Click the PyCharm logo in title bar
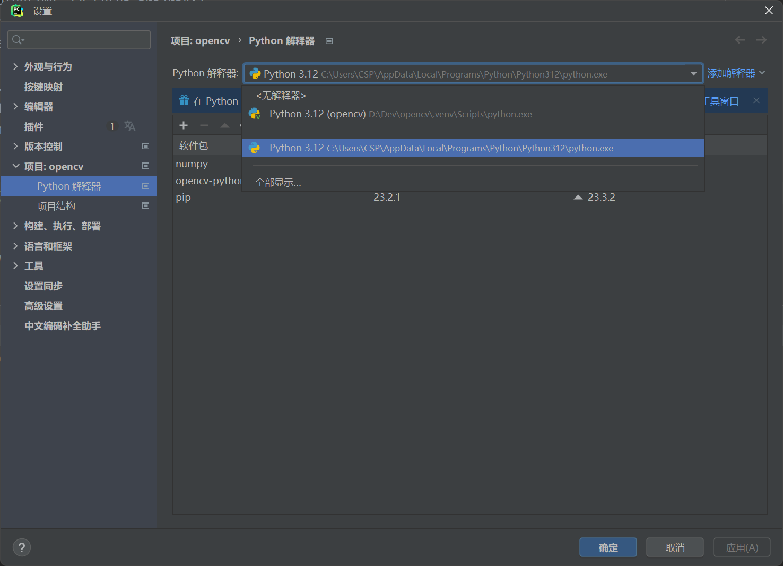The height and width of the screenshot is (566, 783). tap(17, 11)
